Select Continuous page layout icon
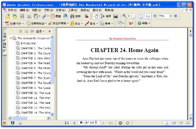The width and height of the screenshot is (196, 129). tap(174, 123)
